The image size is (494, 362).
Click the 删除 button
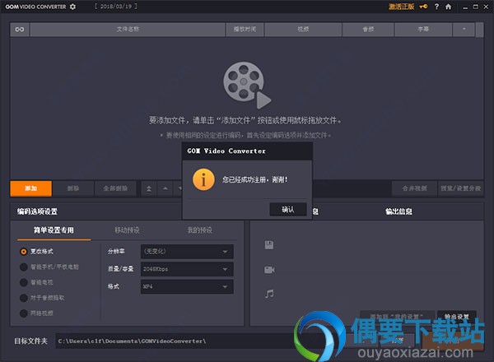tap(73, 188)
